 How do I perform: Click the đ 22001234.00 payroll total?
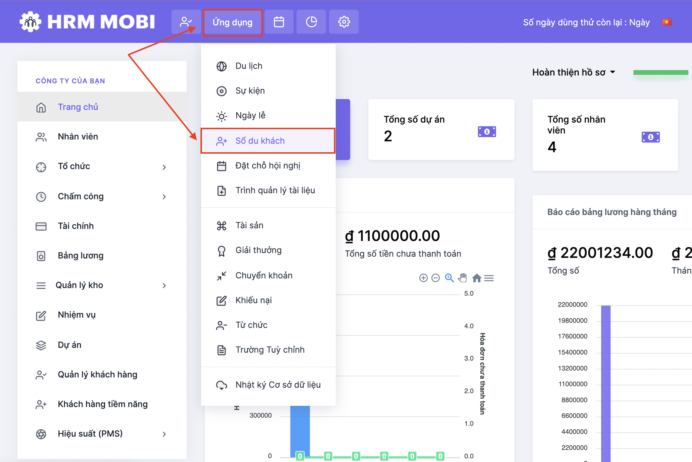tap(600, 253)
